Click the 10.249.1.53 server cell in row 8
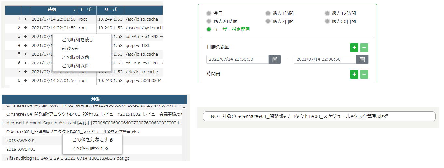The width and height of the screenshot is (444, 168). tap(110, 81)
